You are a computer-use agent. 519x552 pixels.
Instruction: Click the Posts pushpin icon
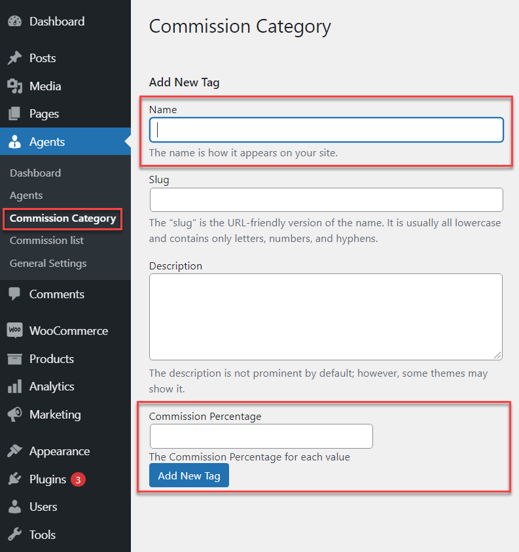(14, 58)
